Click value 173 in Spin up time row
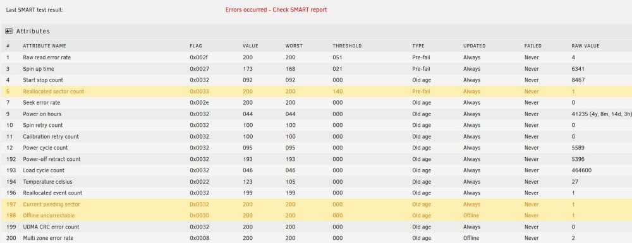 click(248, 69)
